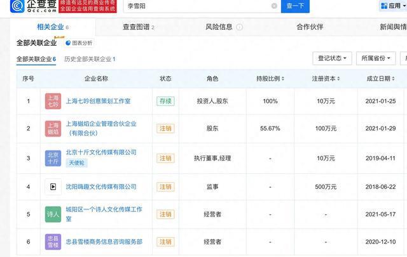Click the 沈阳嗨趣 play-style logo icon

pos(53,187)
